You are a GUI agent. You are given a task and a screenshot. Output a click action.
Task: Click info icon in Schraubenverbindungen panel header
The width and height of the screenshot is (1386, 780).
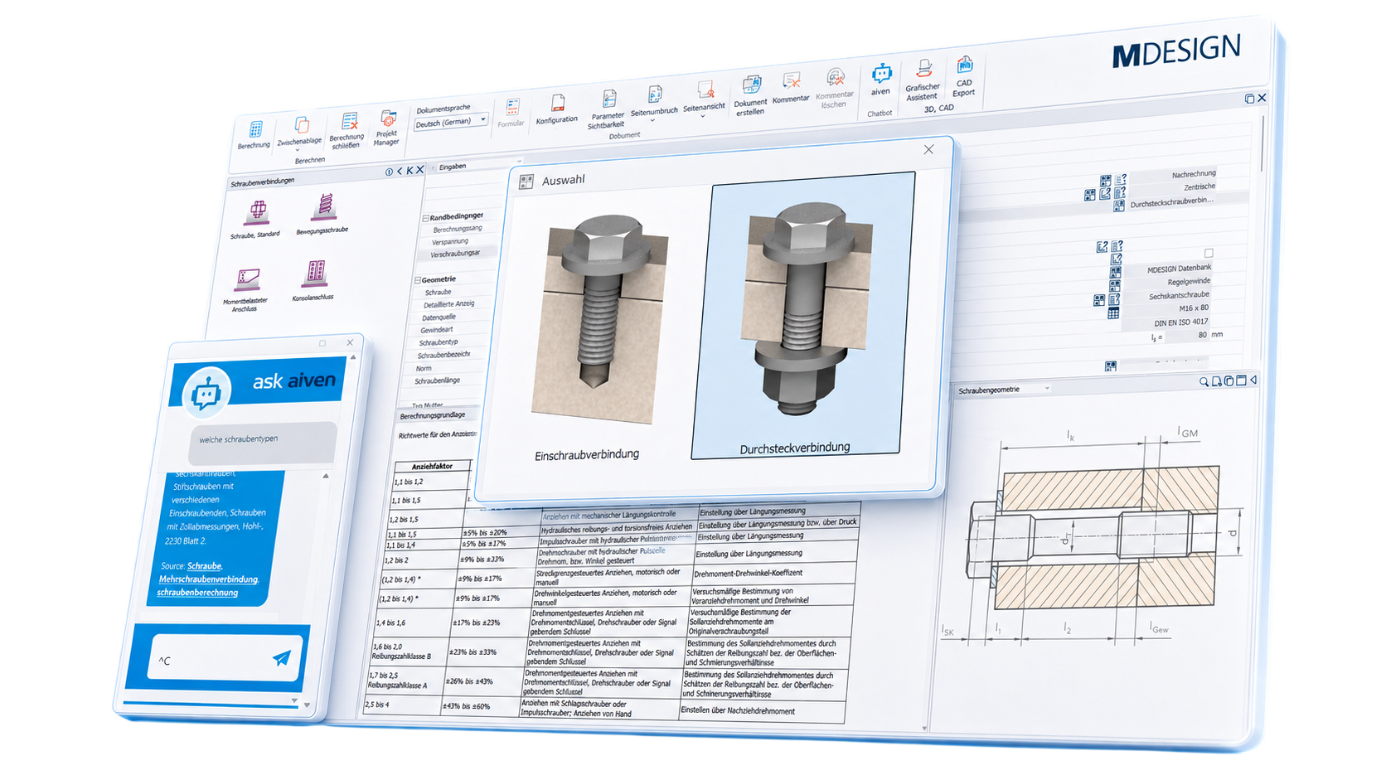[390, 172]
